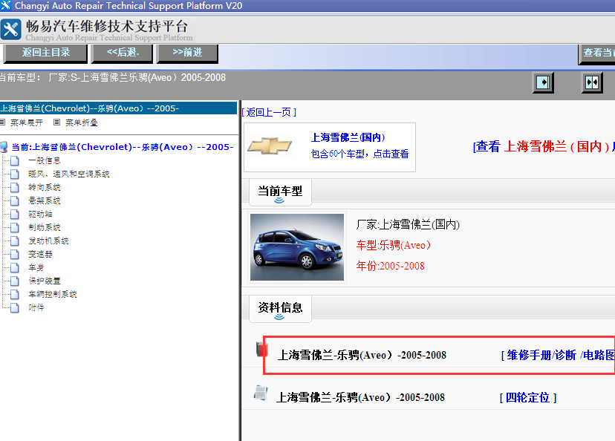Open the 制动系统 tree item

[x=45, y=227]
